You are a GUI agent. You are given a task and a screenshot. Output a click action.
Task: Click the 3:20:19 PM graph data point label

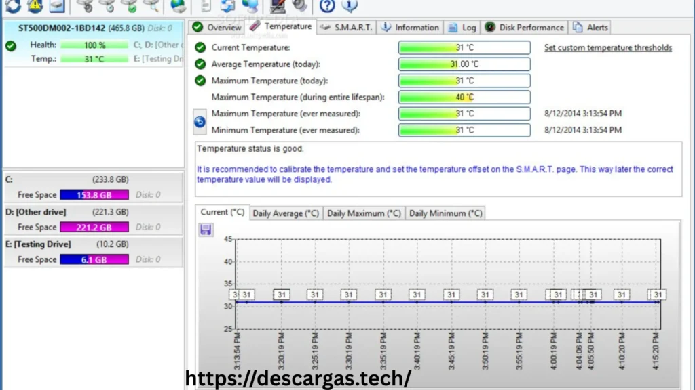(x=282, y=295)
